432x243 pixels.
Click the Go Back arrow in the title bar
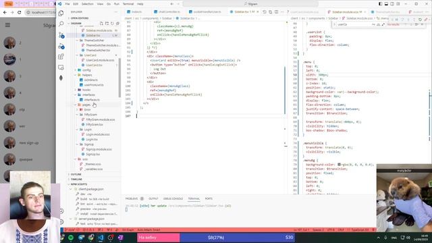point(172,4)
